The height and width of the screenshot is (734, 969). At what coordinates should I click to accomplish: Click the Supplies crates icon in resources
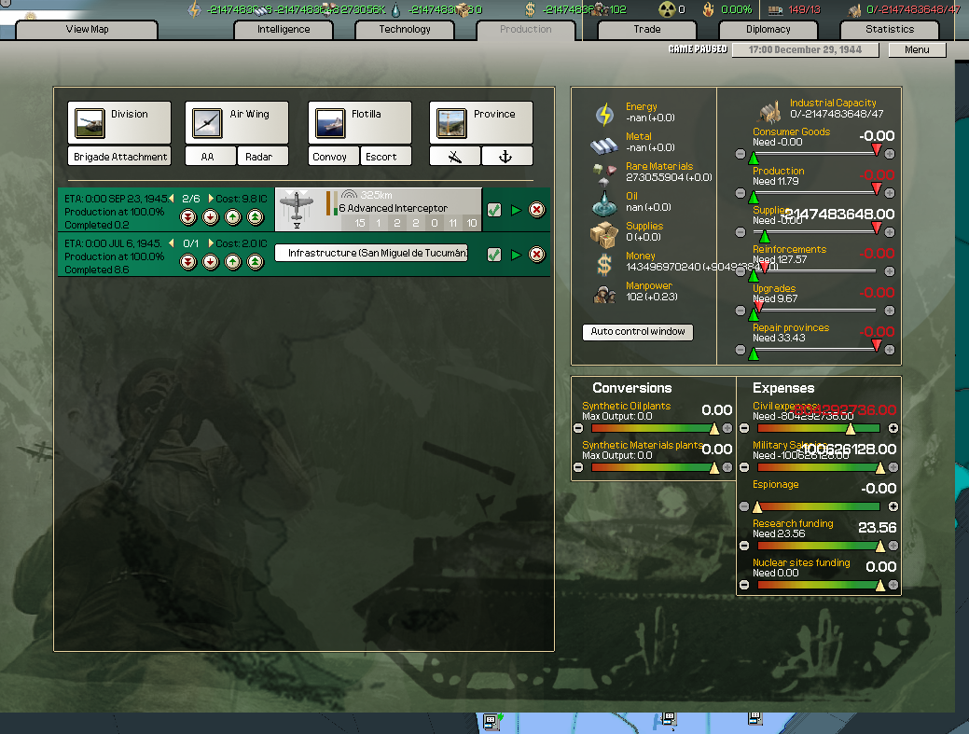pyautogui.click(x=603, y=234)
